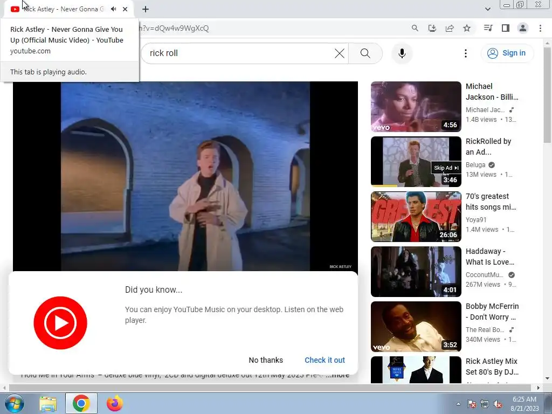This screenshot has height=414, width=552.
Task: Click the Chrome taskbar icon
Action: (81, 403)
